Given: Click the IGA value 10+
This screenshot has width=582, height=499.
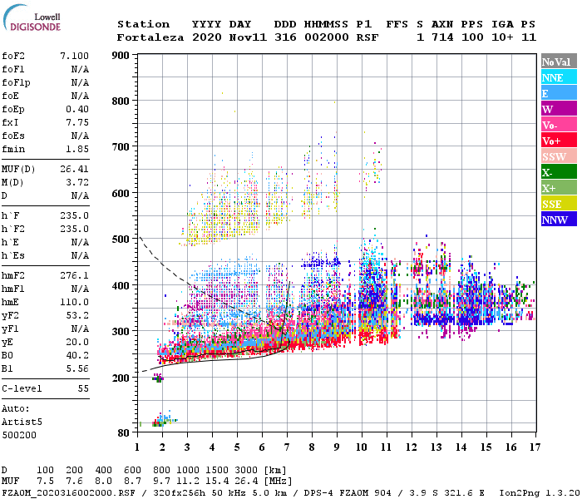Looking at the screenshot, I should [x=502, y=37].
